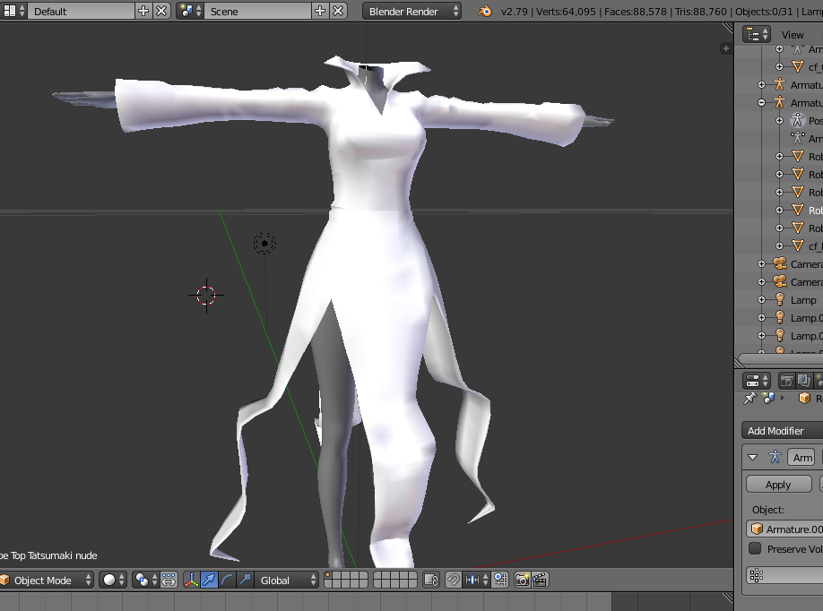Screen dimensions: 823x611
Task: Open the Object Mode dropdown
Action: pyautogui.click(x=47, y=580)
